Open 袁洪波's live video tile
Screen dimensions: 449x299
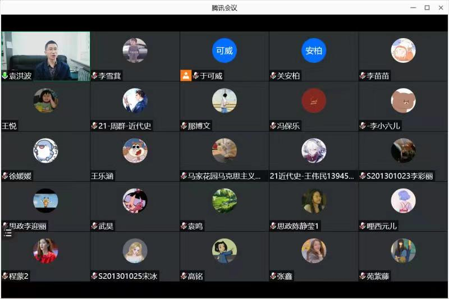point(46,56)
